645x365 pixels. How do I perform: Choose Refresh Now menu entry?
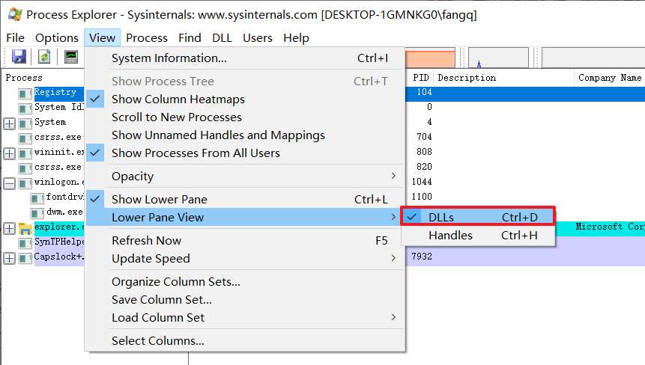click(x=244, y=241)
